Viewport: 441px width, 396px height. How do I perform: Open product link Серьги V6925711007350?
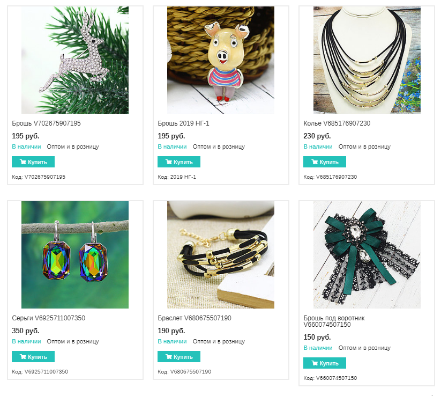(48, 318)
